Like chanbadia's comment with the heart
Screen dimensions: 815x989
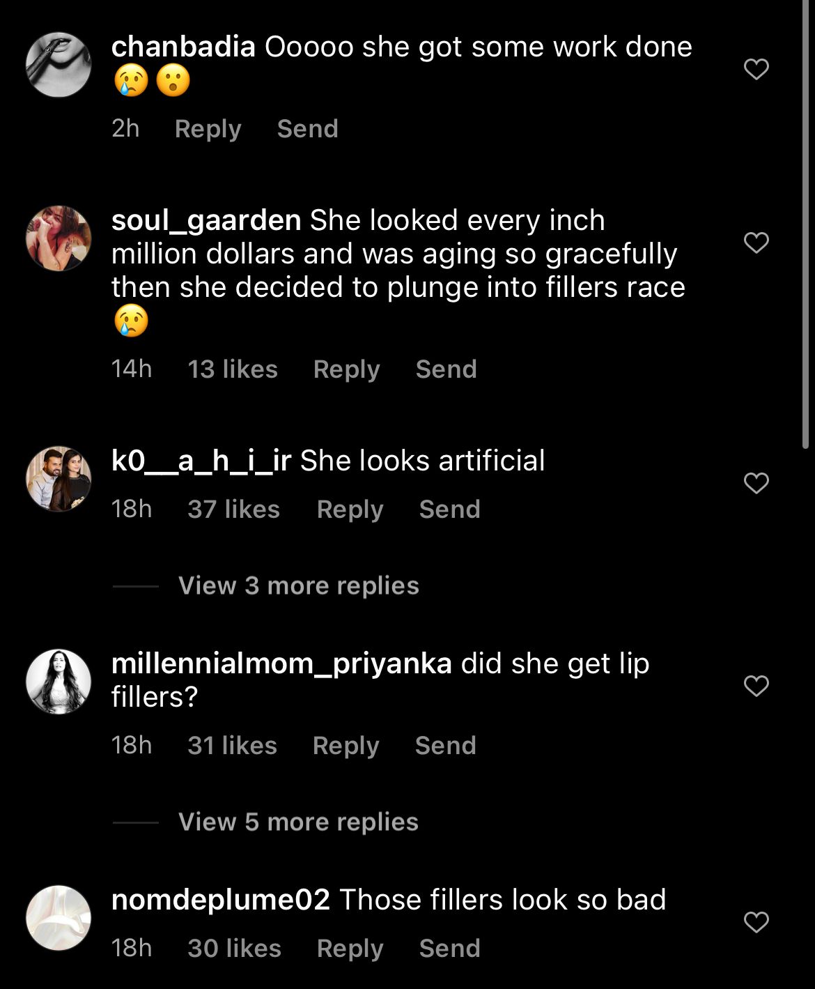756,69
